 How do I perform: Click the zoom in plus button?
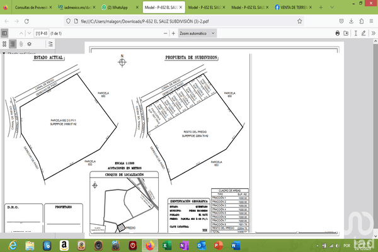point(172,32)
